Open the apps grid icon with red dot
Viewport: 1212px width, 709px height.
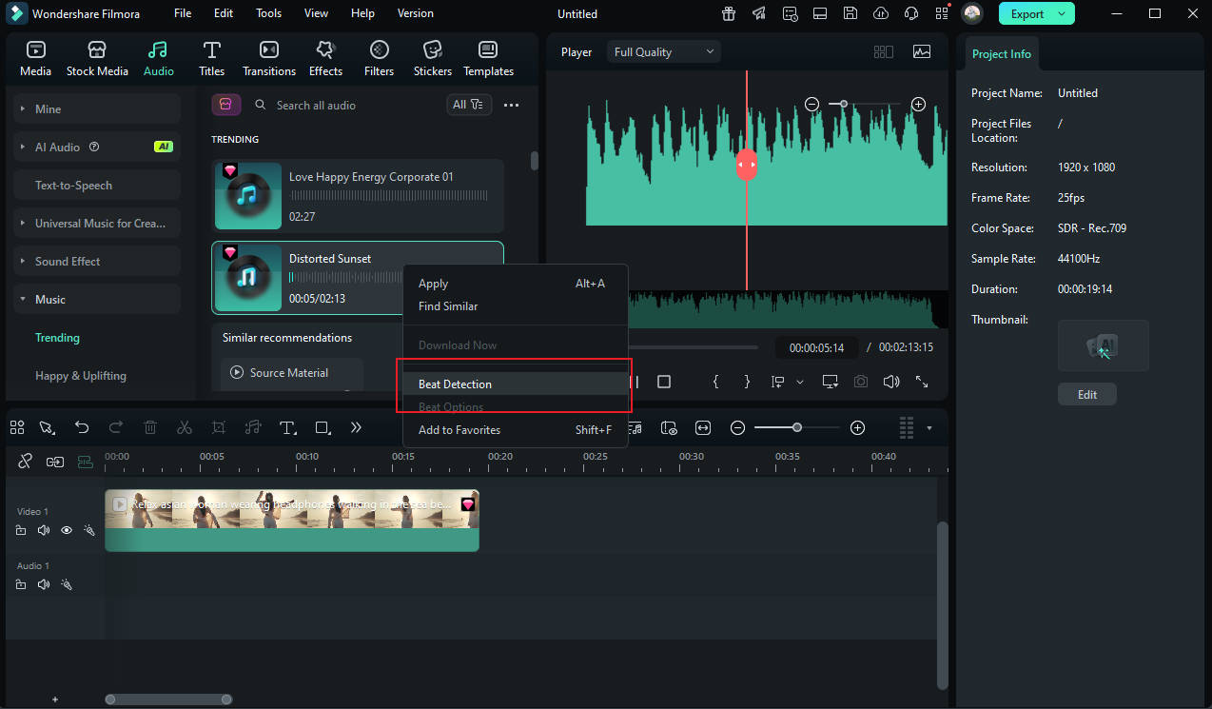pos(941,13)
